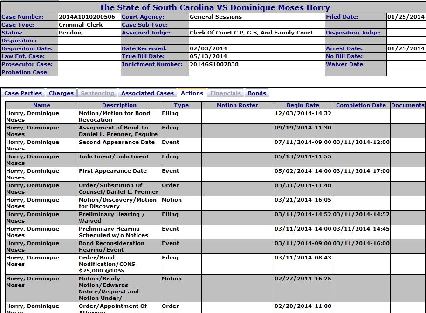Click the Order type in Subsitution Of Counsel row
426x313 pixels.
(170, 185)
